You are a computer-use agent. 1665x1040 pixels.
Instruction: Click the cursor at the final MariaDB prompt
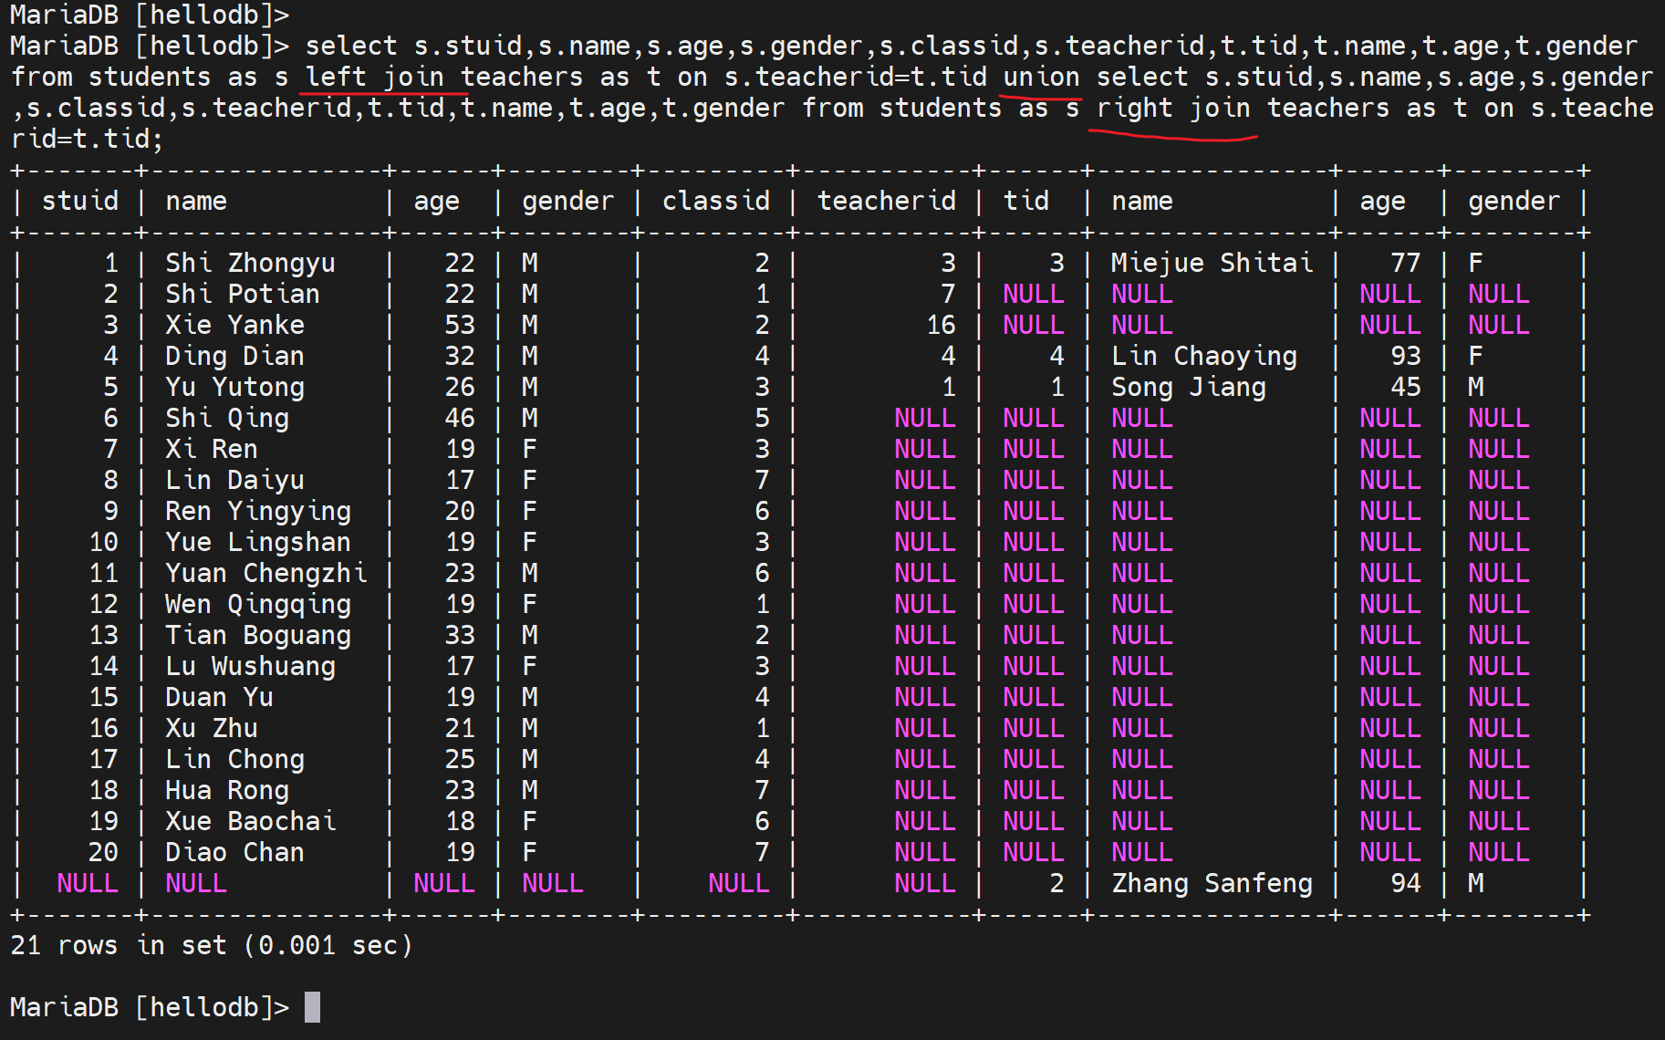[312, 1007]
